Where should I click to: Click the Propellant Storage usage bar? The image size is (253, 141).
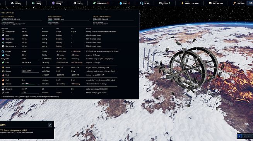pos(113,21)
